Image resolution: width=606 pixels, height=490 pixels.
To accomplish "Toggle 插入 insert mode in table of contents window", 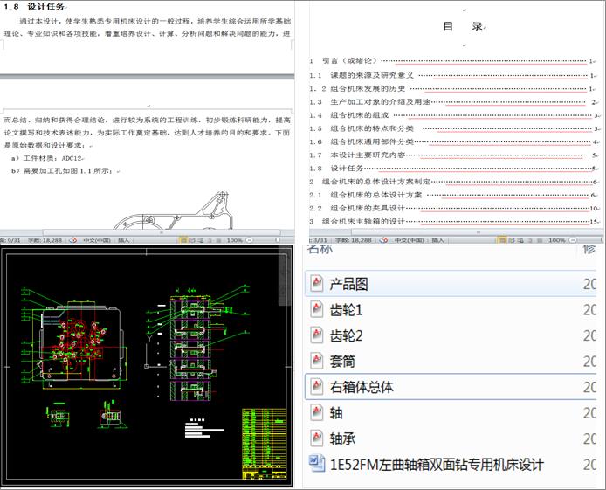I will pos(437,240).
